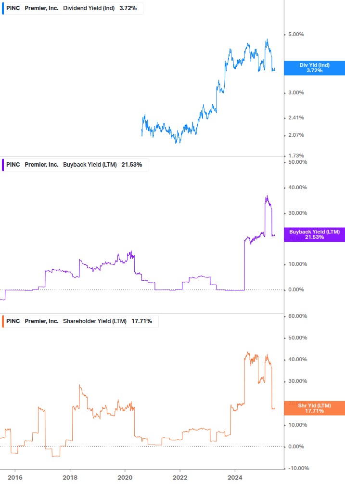Click the 30.00% tick on buyback yield axis
The image size is (345, 484).
point(297,213)
